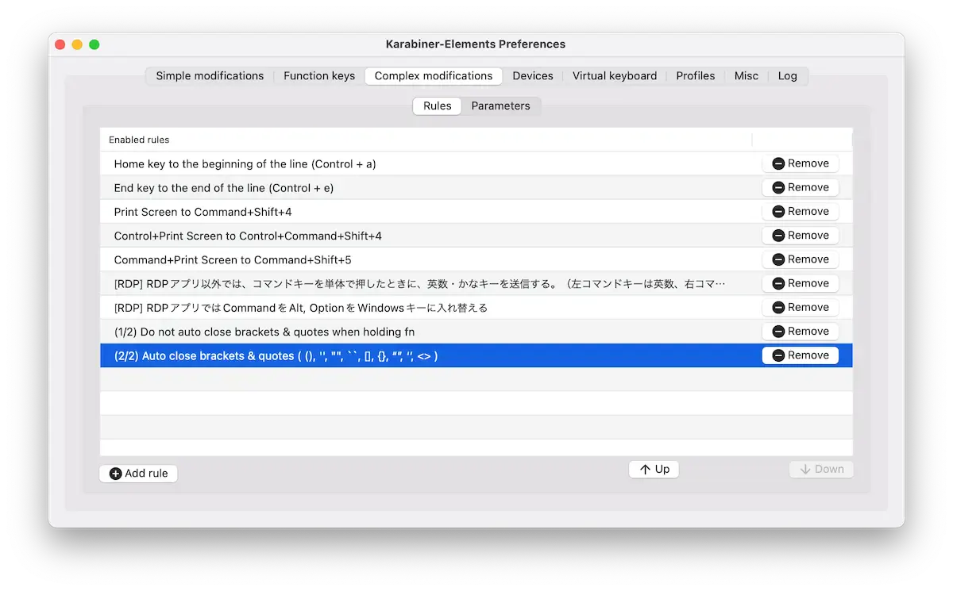Select (2/2) Auto close brackets & quotes row
The image size is (953, 591).
(x=476, y=355)
